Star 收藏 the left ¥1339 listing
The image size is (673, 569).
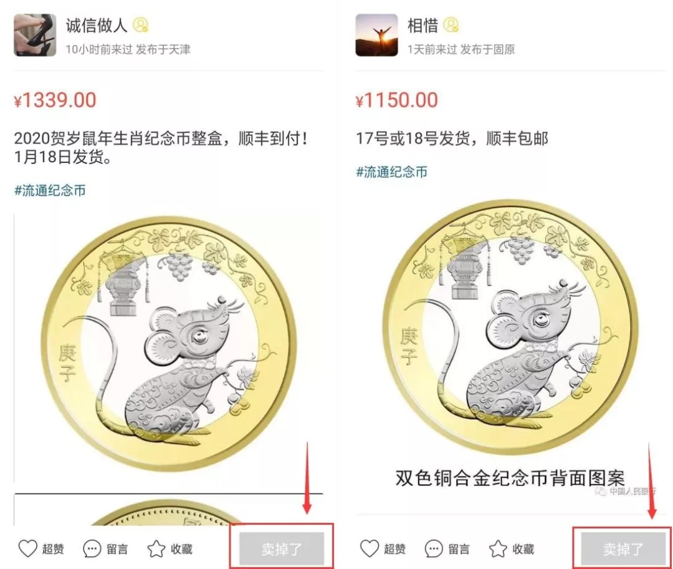(x=156, y=549)
